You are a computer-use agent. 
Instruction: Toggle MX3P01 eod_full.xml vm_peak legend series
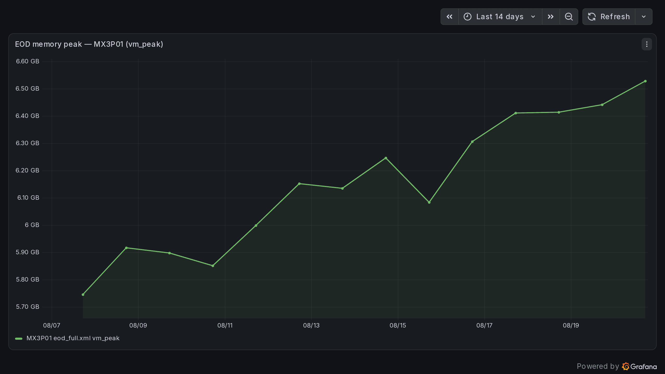click(x=73, y=338)
